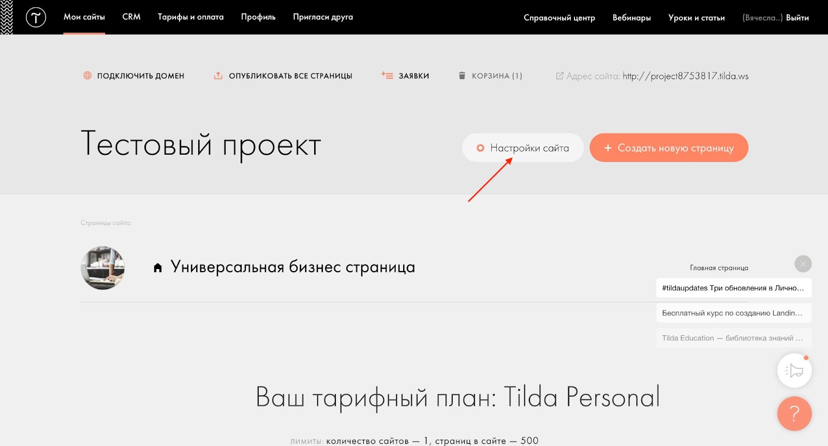The height and width of the screenshot is (446, 828).
Task: Click the external link icon near Адрес сайта
Action: (559, 76)
